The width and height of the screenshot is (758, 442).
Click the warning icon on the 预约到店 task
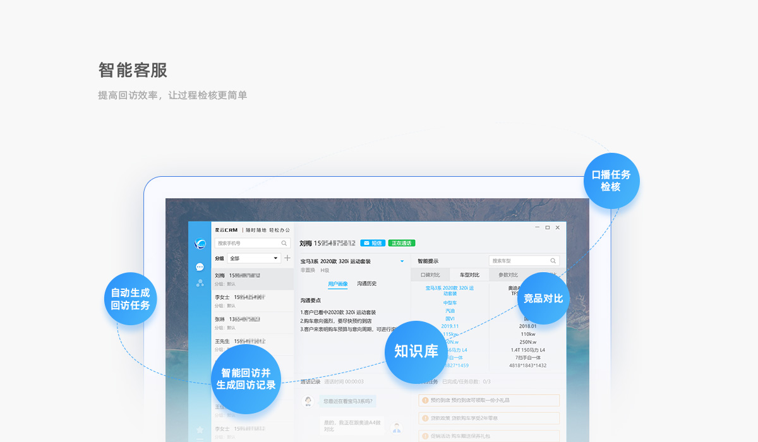(425, 400)
